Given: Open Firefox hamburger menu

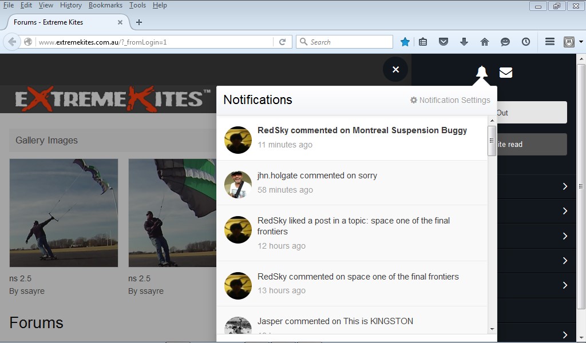Looking at the screenshot, I should (549, 42).
